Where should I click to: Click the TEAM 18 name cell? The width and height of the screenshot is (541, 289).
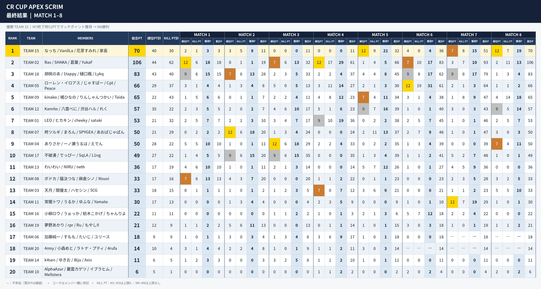point(31,74)
